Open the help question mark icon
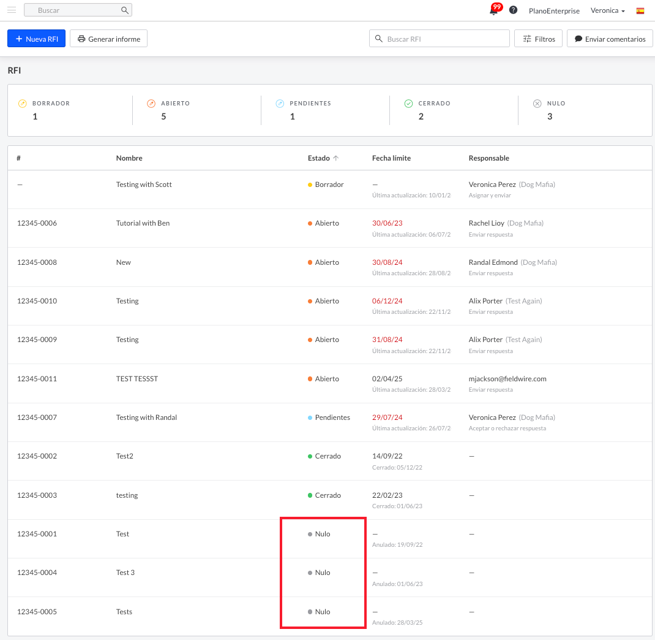This screenshot has width=655, height=640. click(514, 10)
